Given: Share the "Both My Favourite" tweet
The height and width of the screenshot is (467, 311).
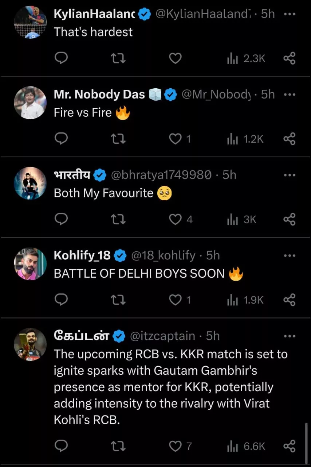Looking at the screenshot, I should pyautogui.click(x=290, y=219).
